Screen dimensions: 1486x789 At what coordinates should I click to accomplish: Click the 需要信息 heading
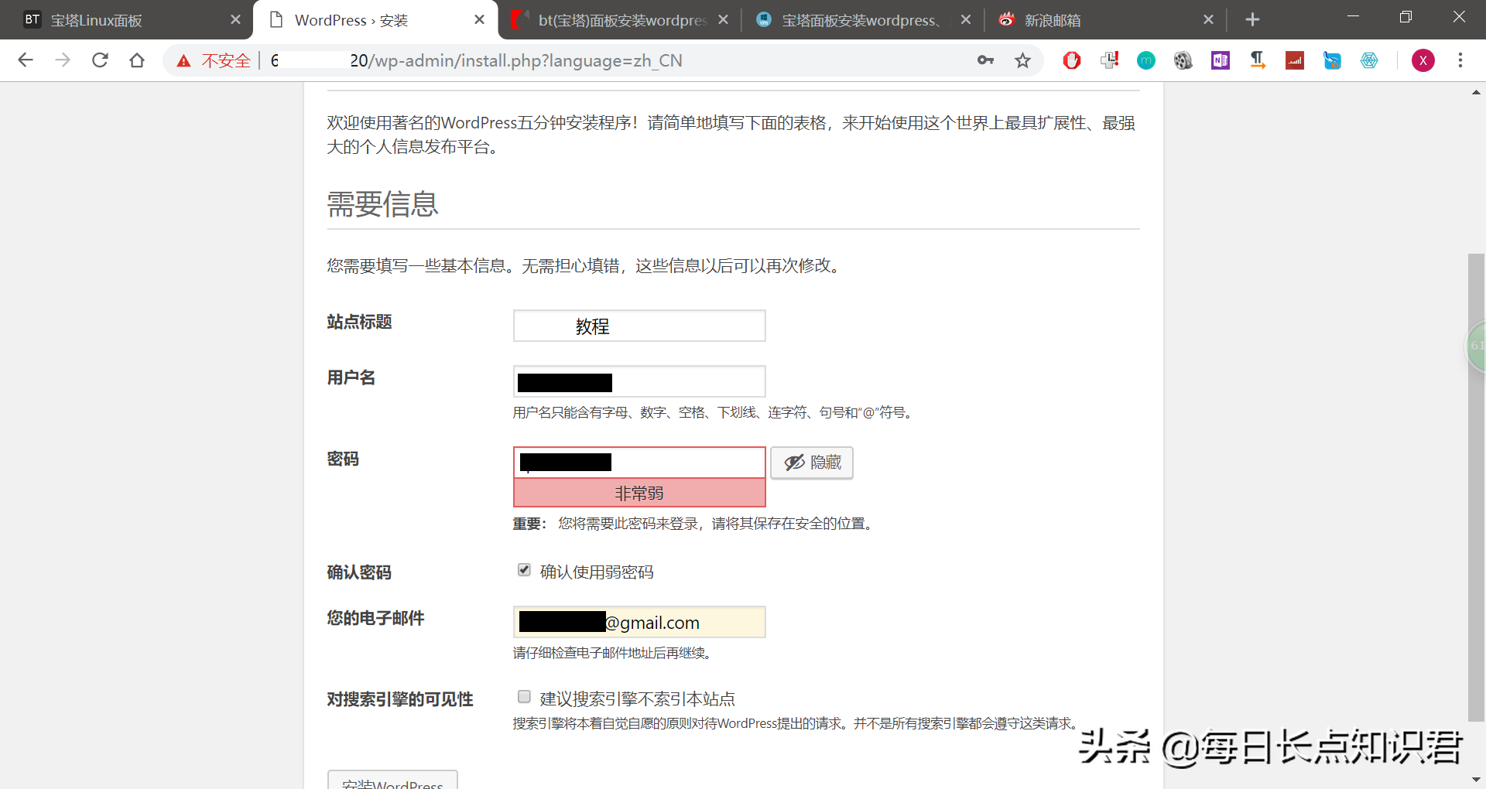click(x=382, y=204)
